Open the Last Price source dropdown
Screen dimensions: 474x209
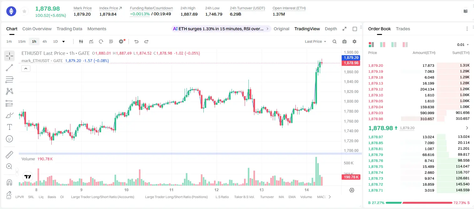pyautogui.click(x=315, y=41)
